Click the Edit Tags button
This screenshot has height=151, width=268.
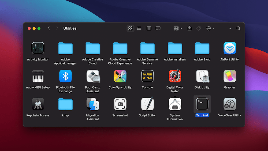[199, 28]
